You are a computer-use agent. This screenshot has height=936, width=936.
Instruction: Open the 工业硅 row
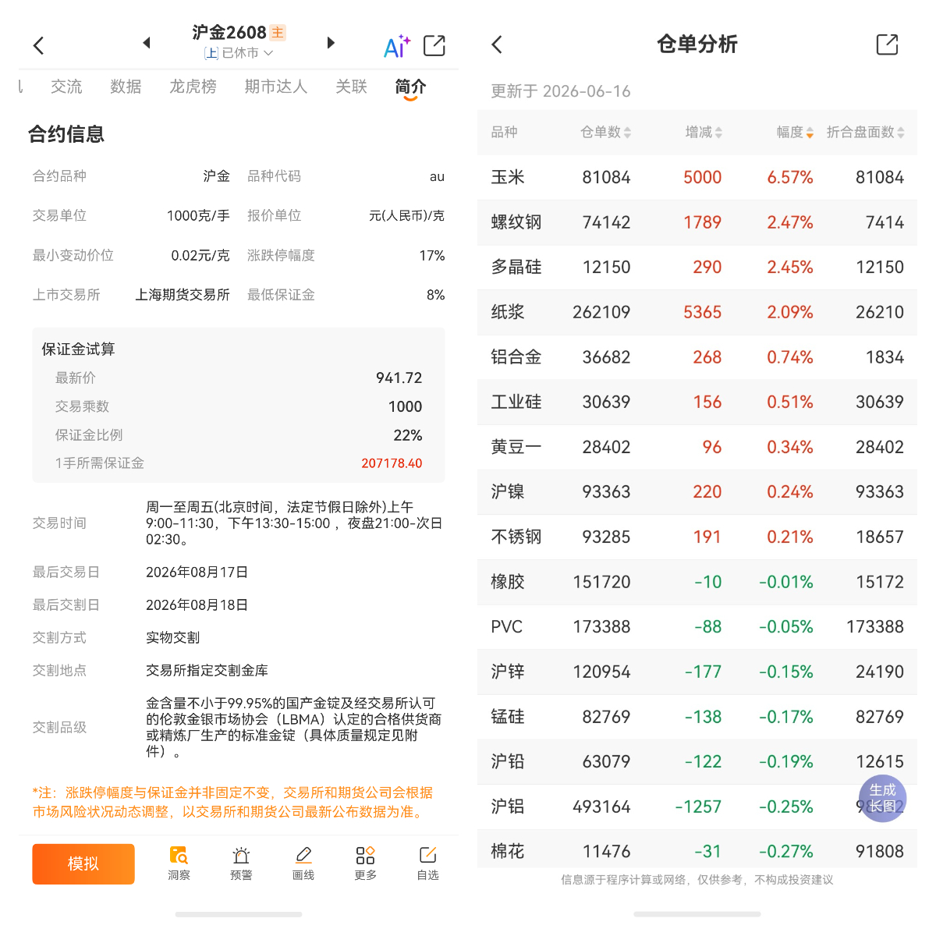coord(697,402)
